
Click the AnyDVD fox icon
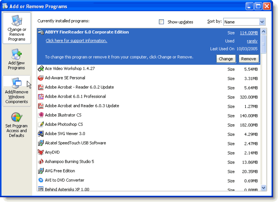tap(41, 152)
